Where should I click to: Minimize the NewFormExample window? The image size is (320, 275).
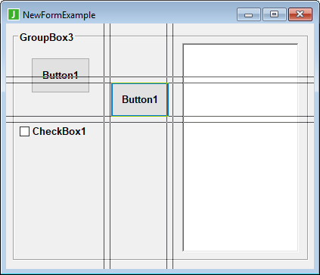(x=249, y=14)
